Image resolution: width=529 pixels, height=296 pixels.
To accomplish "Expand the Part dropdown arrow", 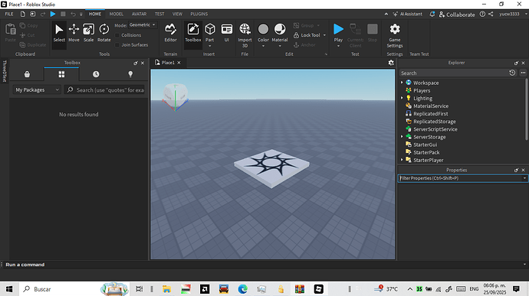I will pos(210,46).
